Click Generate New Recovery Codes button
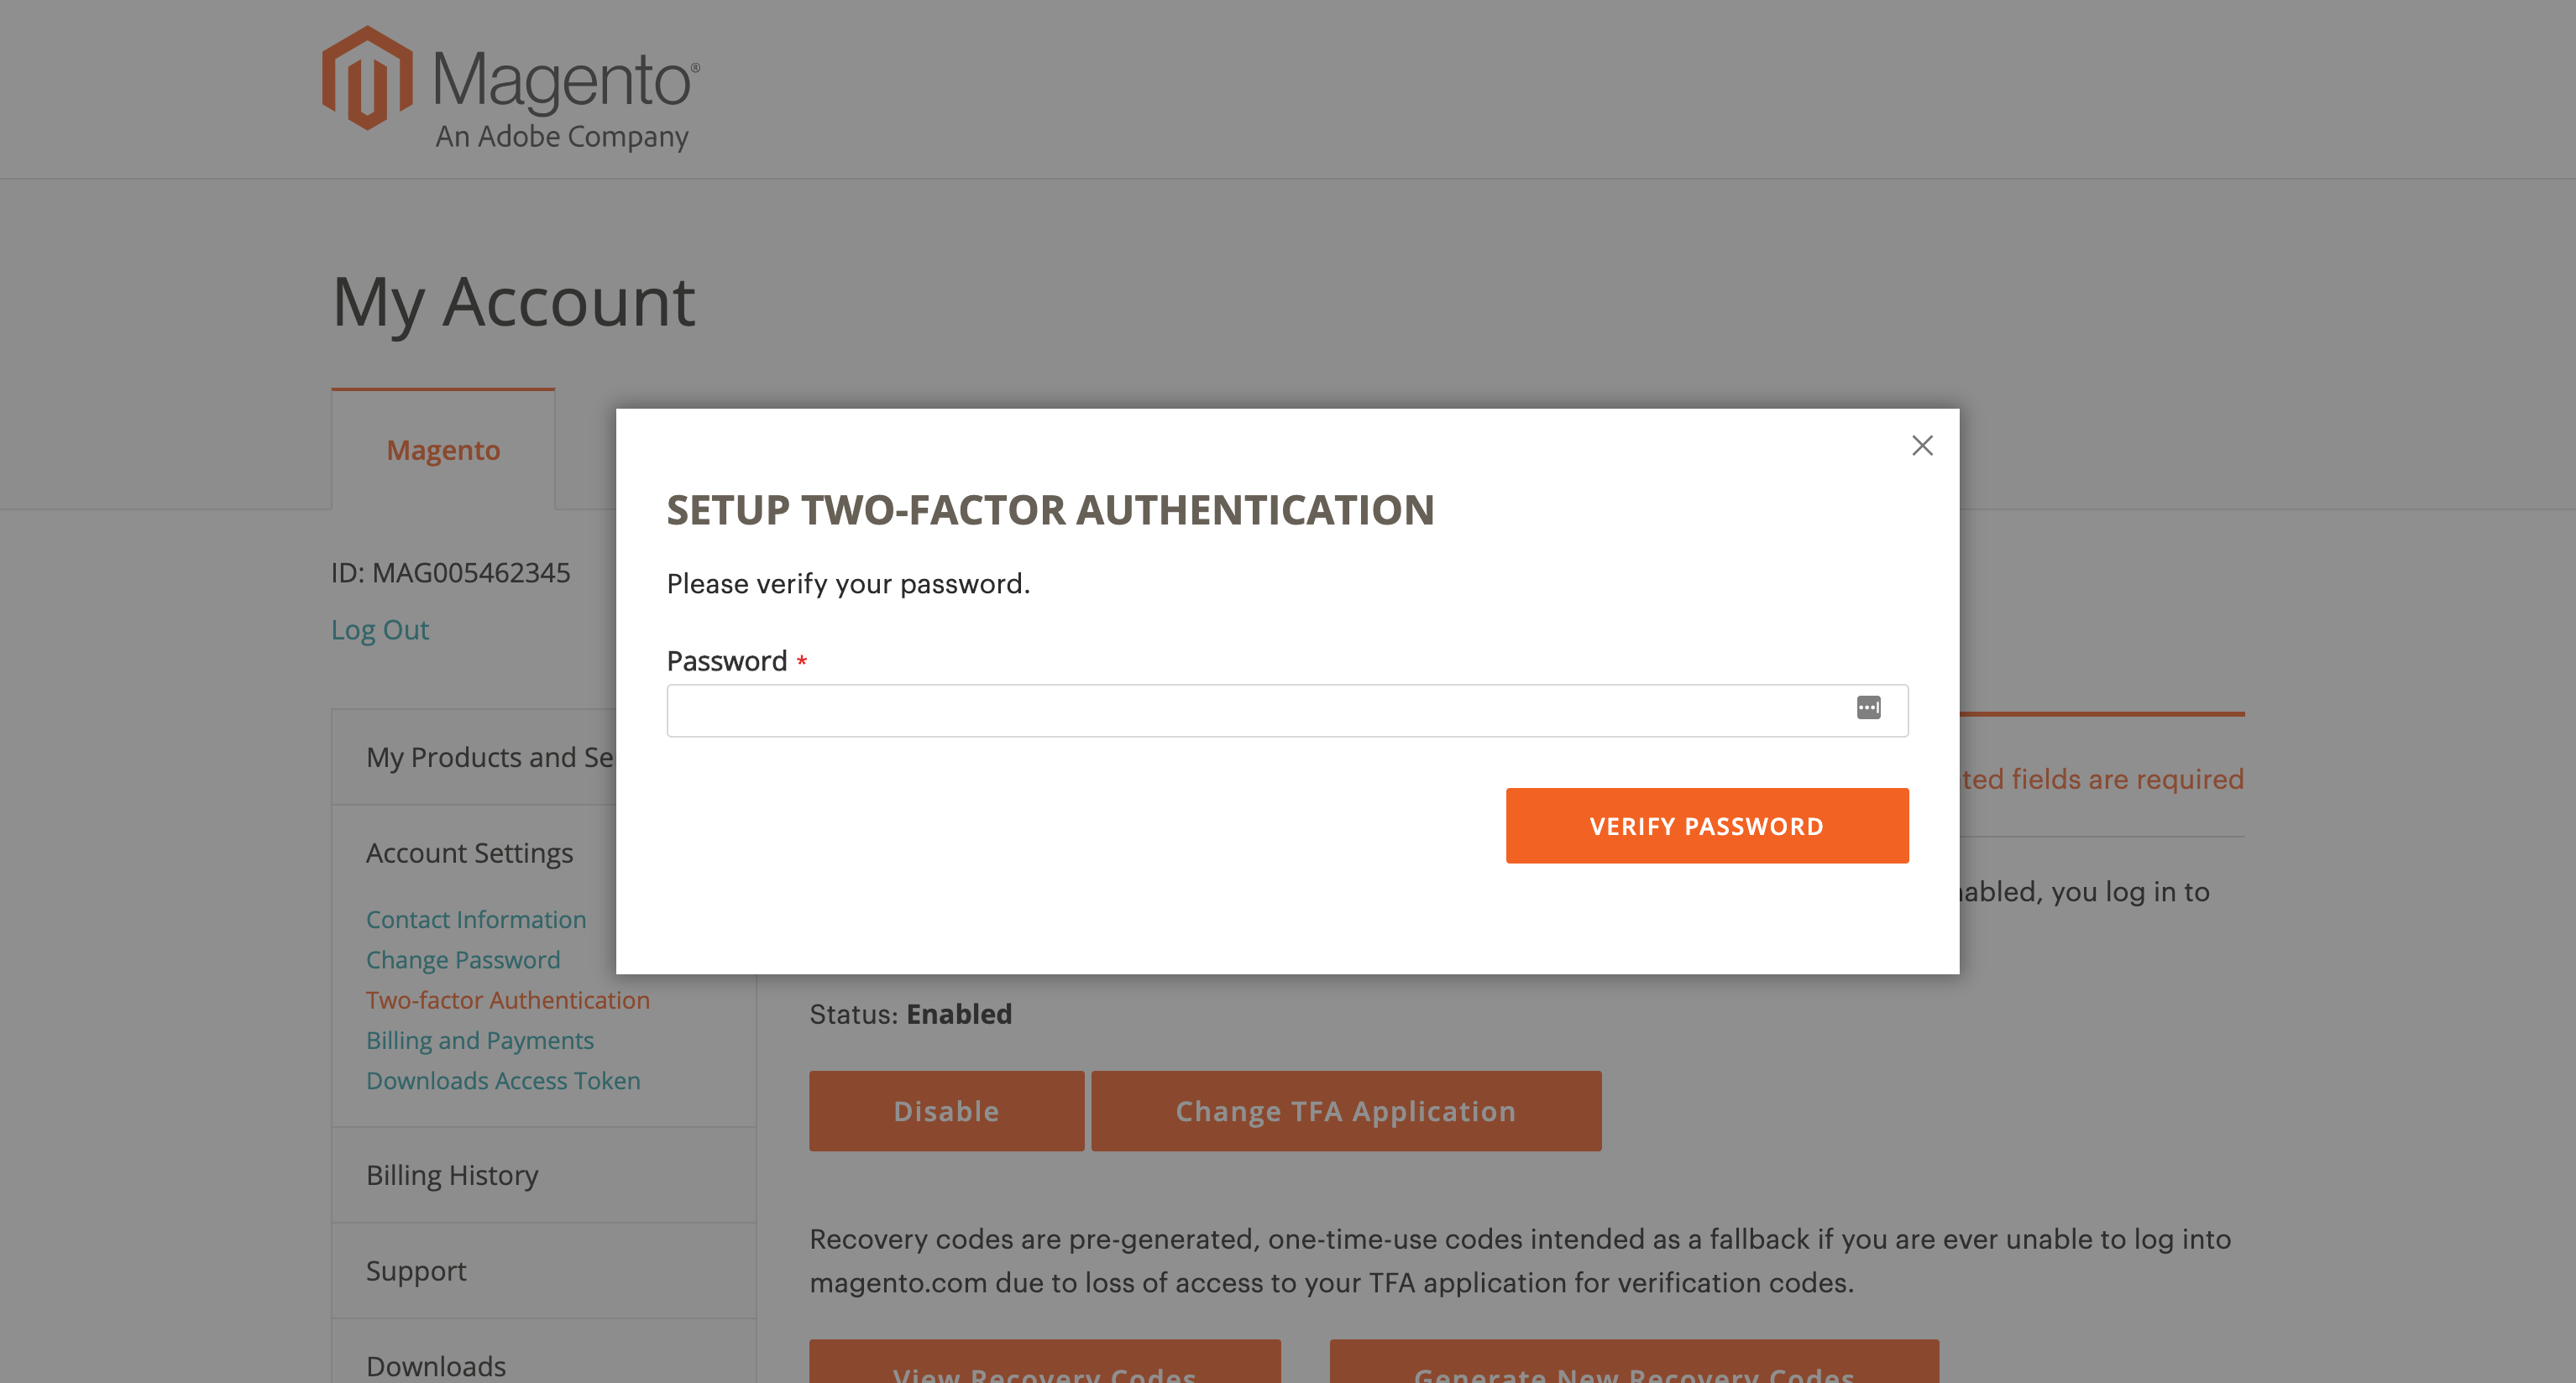The height and width of the screenshot is (1383, 2576). click(x=1634, y=1362)
